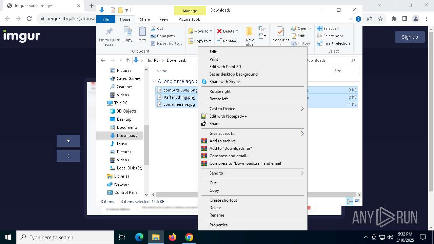The height and width of the screenshot is (244, 434).
Task: Open the Move to dropdown
Action: coord(200,31)
